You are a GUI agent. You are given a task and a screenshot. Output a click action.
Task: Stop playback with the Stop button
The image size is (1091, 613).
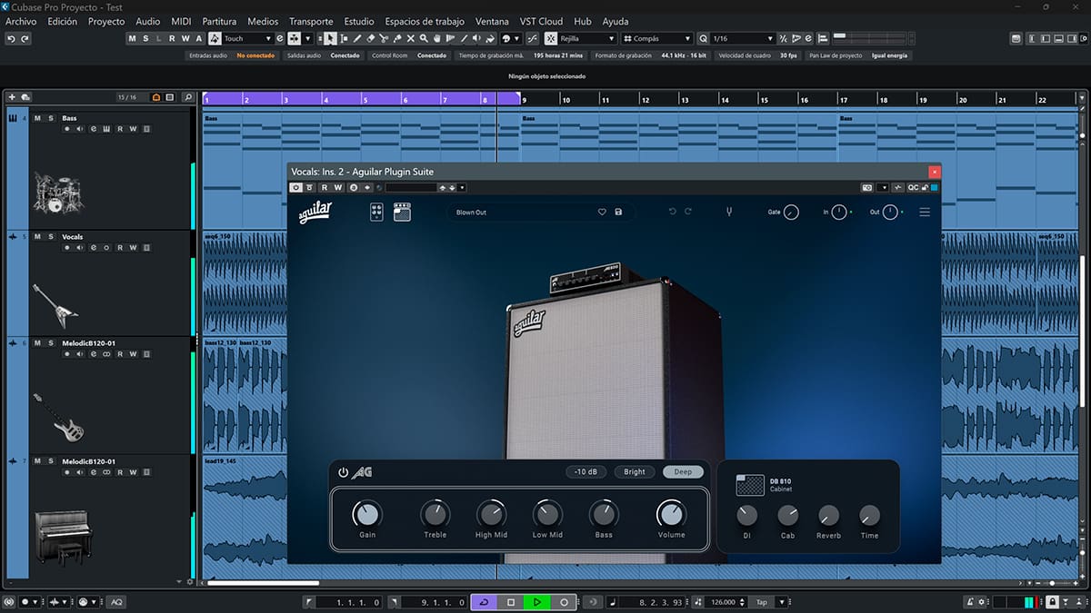click(511, 602)
